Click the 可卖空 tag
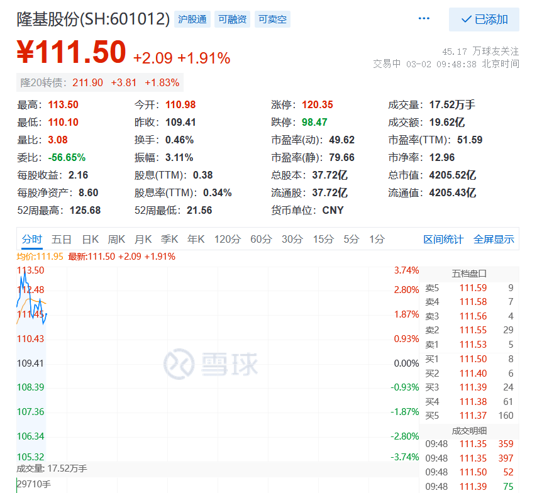 pyautogui.click(x=272, y=19)
